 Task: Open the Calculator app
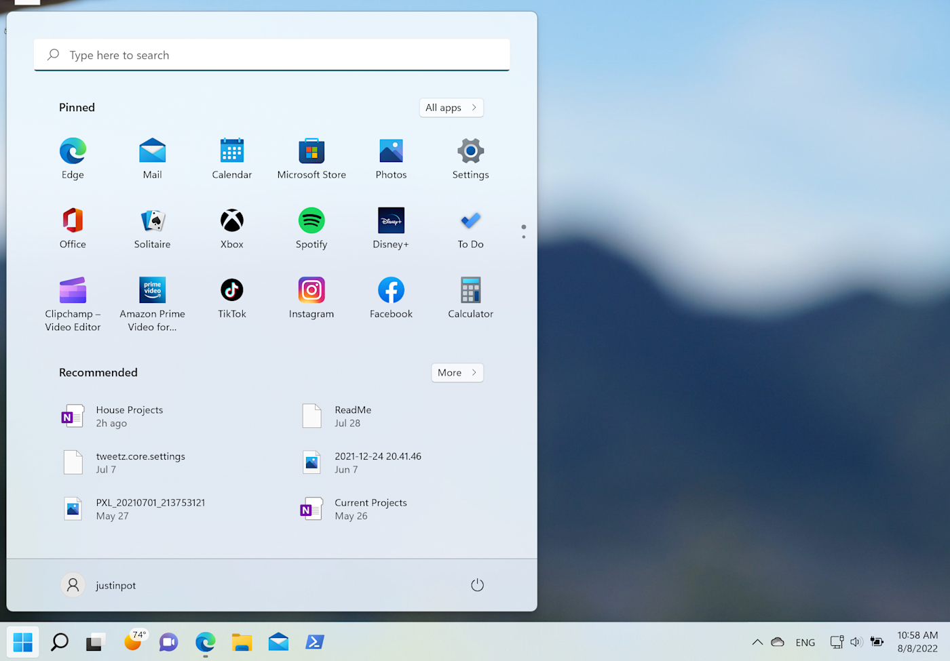coord(470,298)
